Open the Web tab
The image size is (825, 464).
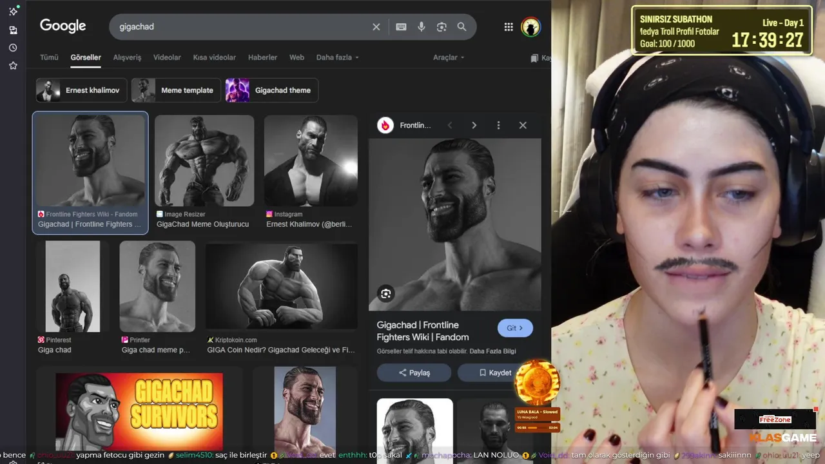296,57
